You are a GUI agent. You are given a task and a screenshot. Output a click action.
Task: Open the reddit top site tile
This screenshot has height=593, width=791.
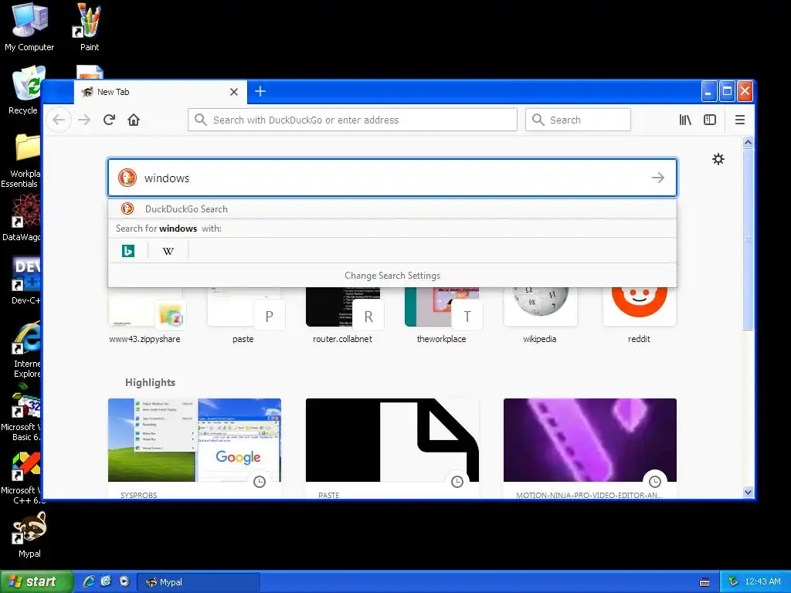(x=639, y=315)
